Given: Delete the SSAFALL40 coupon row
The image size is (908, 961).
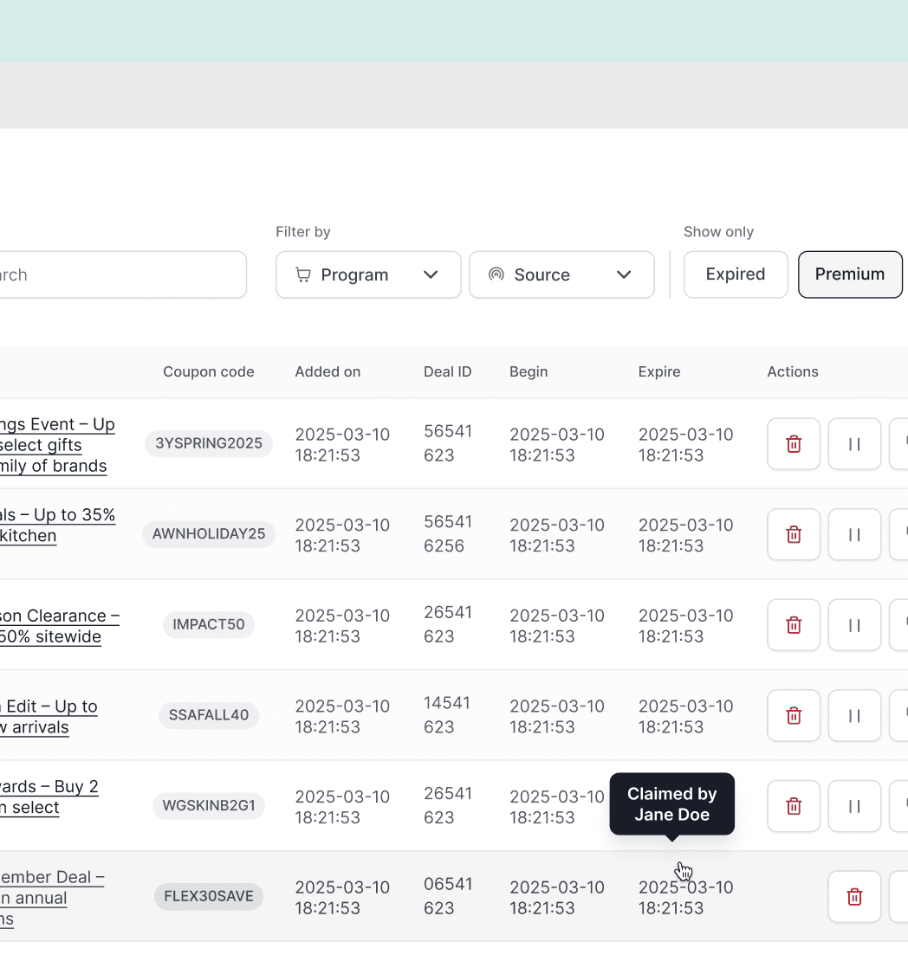Looking at the screenshot, I should 794,715.
